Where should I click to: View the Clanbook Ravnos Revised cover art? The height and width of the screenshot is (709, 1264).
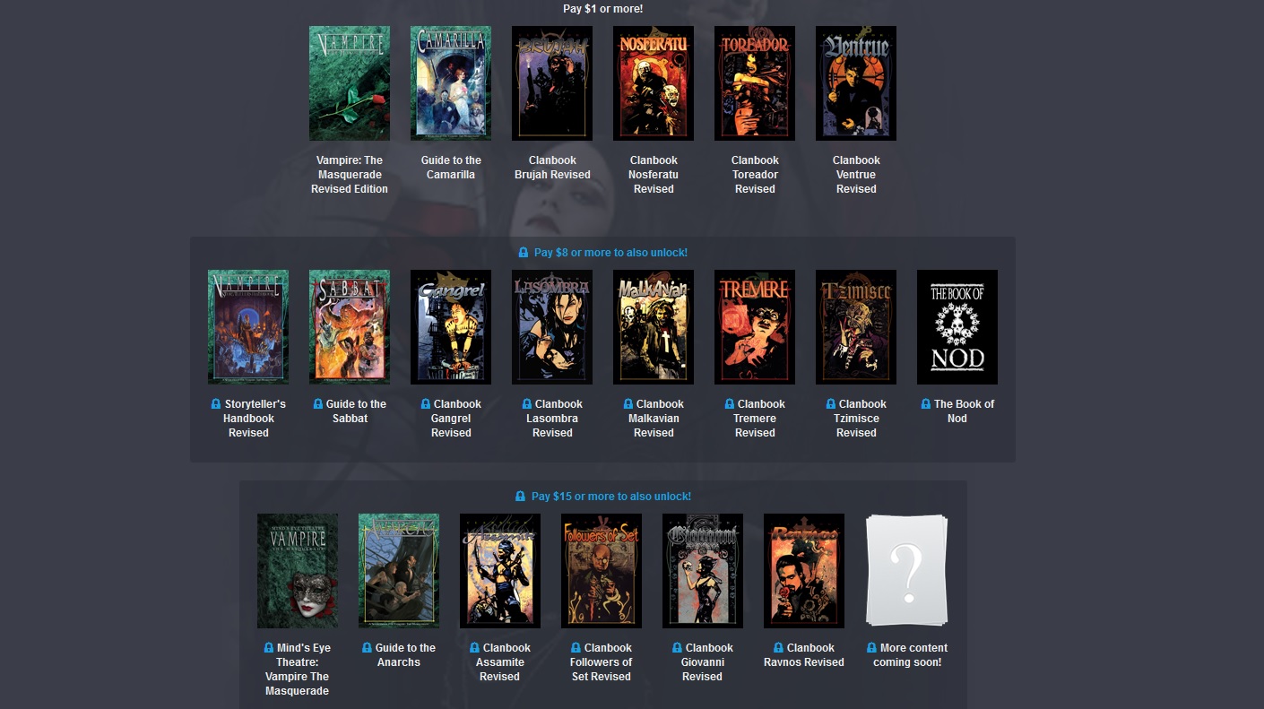coord(804,571)
